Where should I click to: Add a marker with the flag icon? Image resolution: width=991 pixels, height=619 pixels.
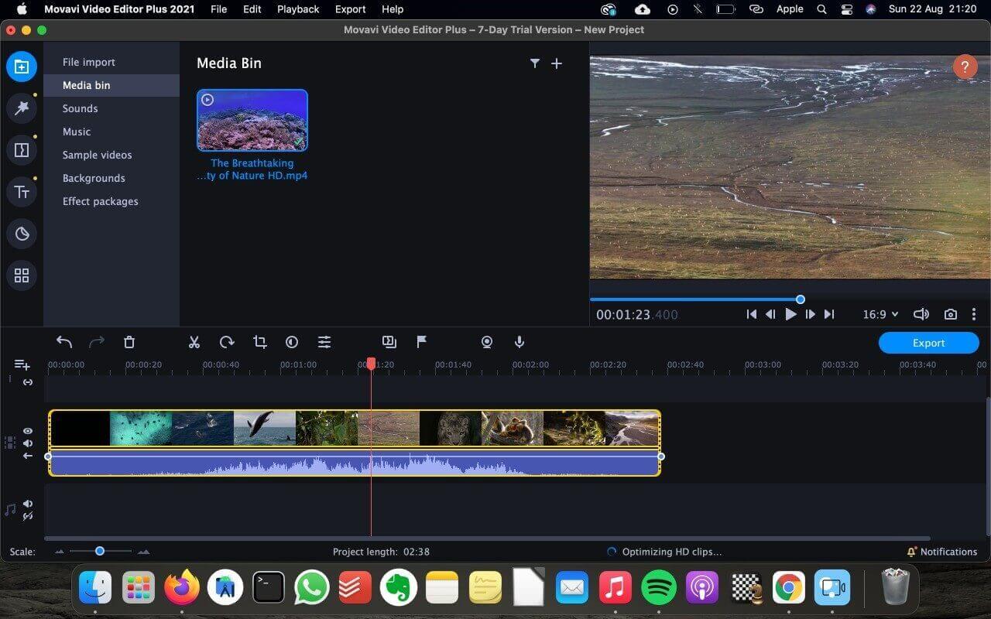(422, 342)
